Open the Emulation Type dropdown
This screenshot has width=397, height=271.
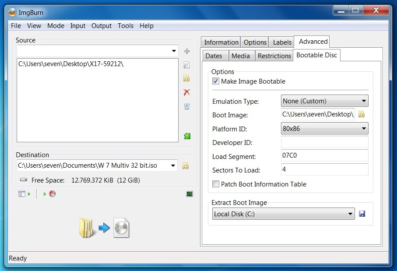coord(325,101)
